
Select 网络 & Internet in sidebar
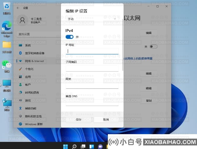click(x=38, y=61)
